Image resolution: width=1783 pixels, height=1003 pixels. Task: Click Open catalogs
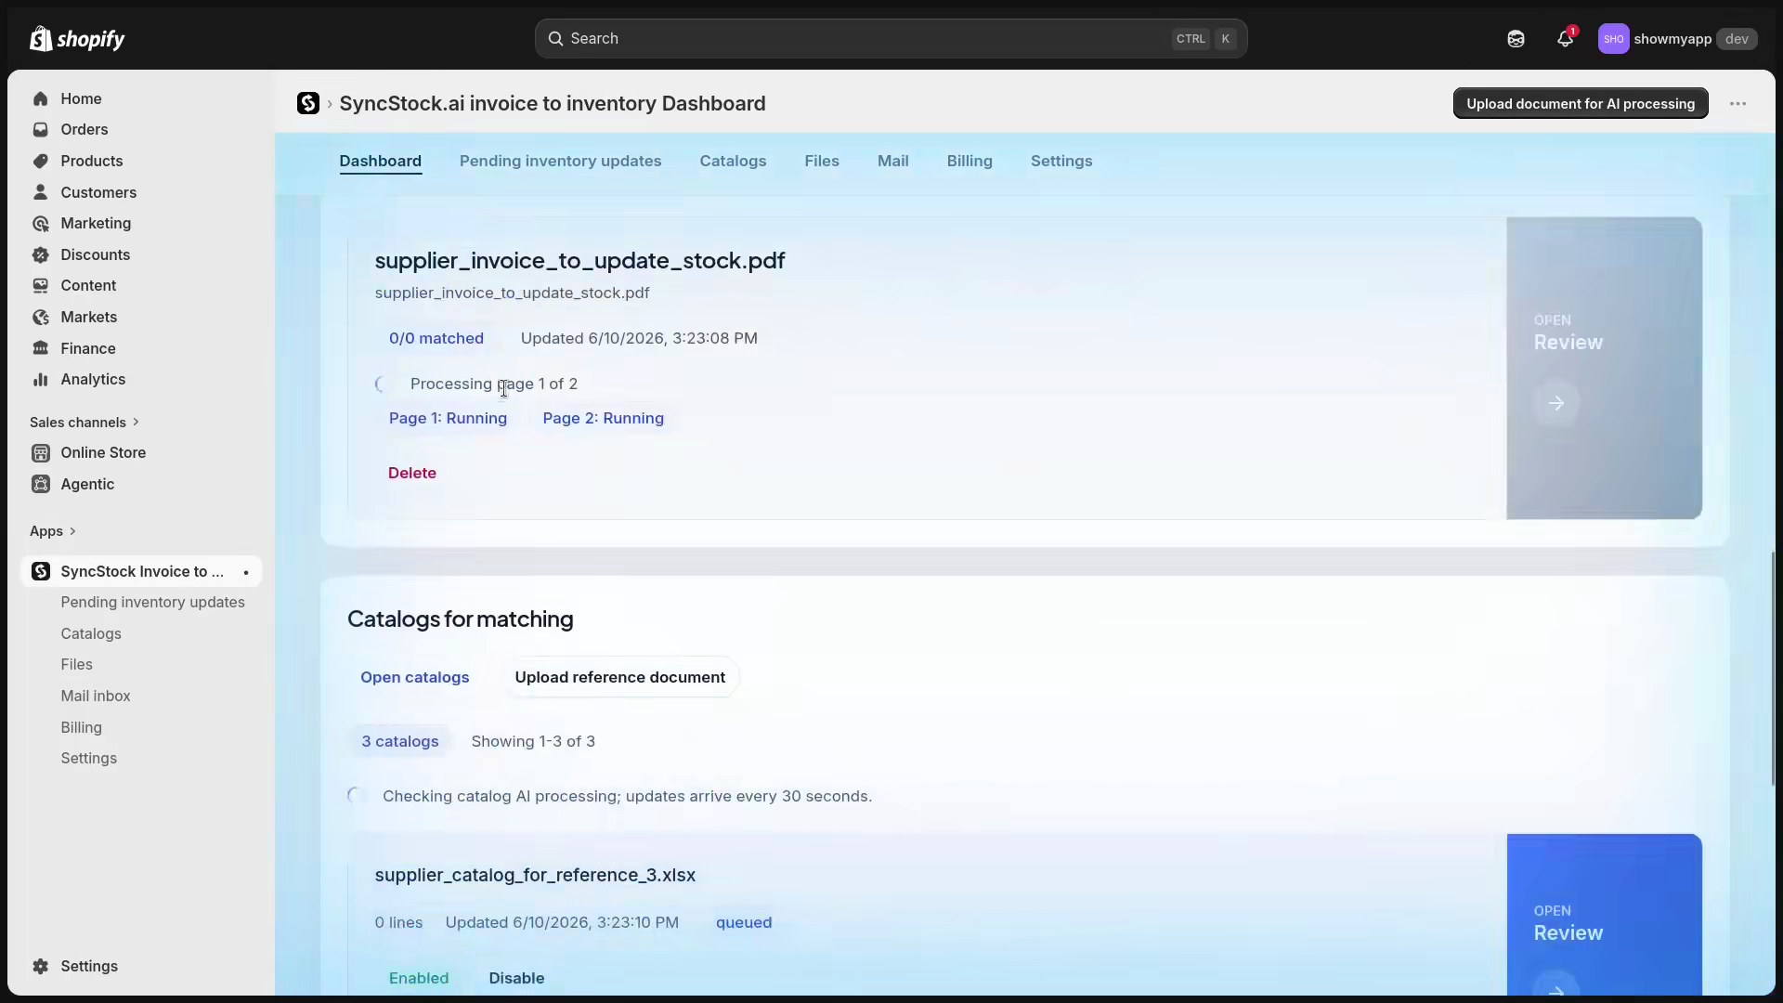(415, 678)
